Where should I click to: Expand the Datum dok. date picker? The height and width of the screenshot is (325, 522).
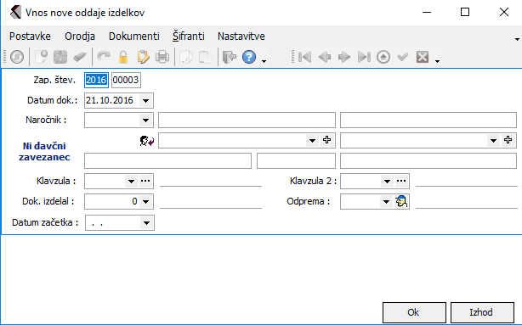(146, 101)
